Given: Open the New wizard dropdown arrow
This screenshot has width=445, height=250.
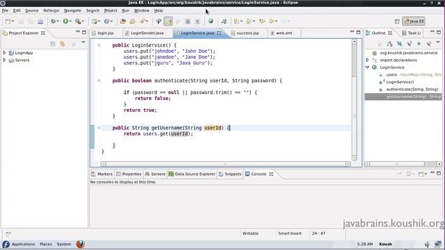Looking at the screenshot, I should coord(13,22).
